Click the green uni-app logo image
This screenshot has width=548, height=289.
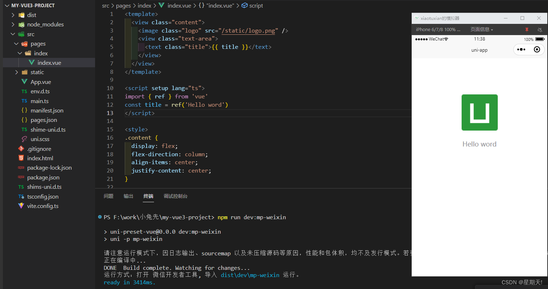tap(479, 112)
